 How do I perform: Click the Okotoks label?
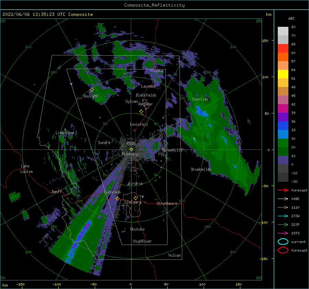[137, 229]
